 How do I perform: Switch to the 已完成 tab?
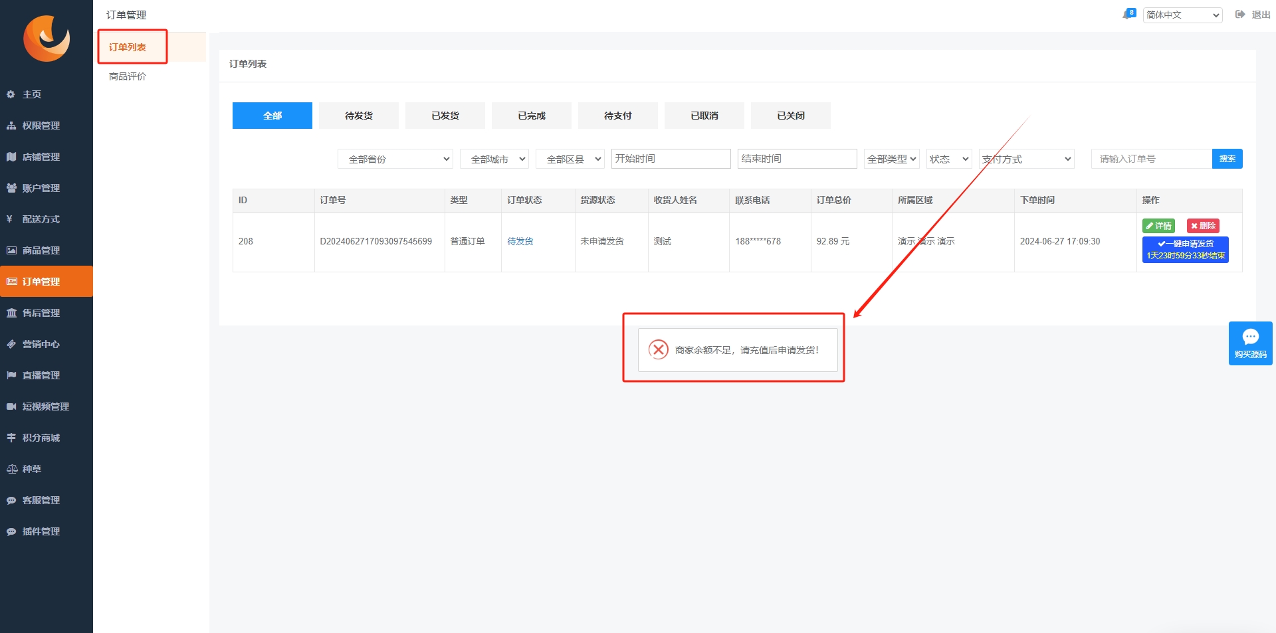[x=532, y=116]
